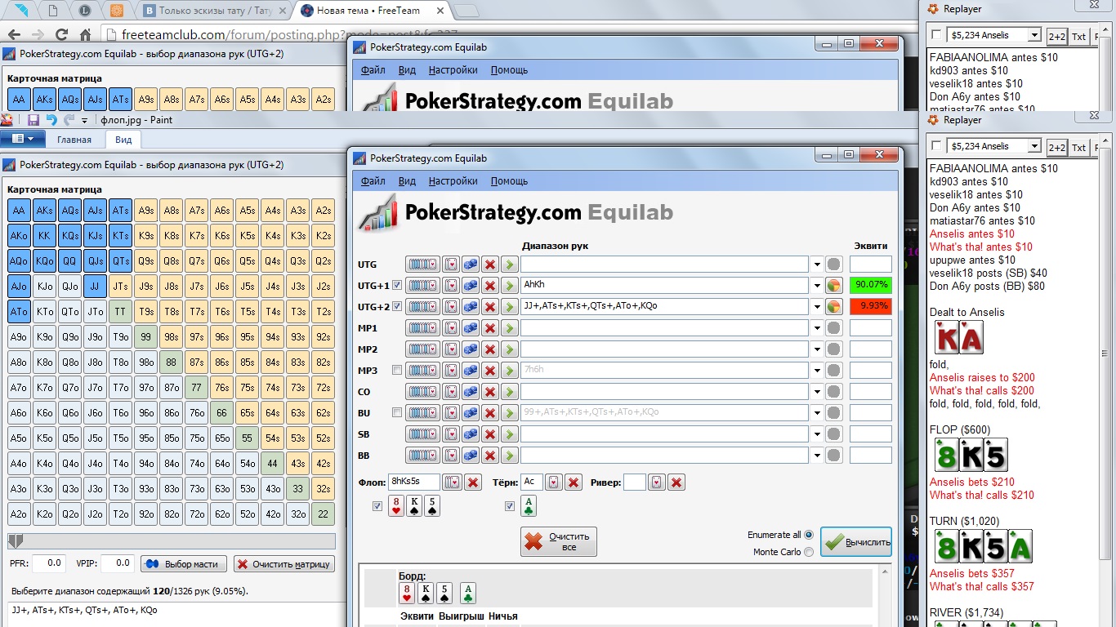The image size is (1116, 627).
Task: Toggle checkbox beside flop cards 8 K 5
Action: coord(377,506)
